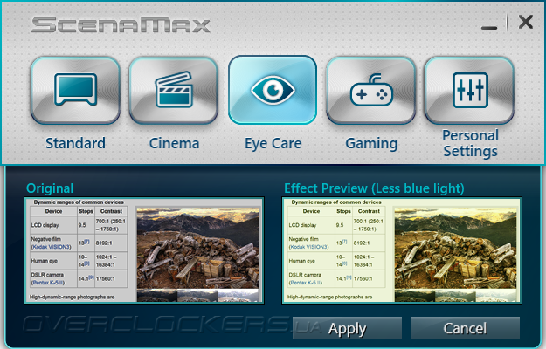Minimize the SceneMax window
Image resolution: width=546 pixels, height=349 pixels.
pyautogui.click(x=489, y=27)
